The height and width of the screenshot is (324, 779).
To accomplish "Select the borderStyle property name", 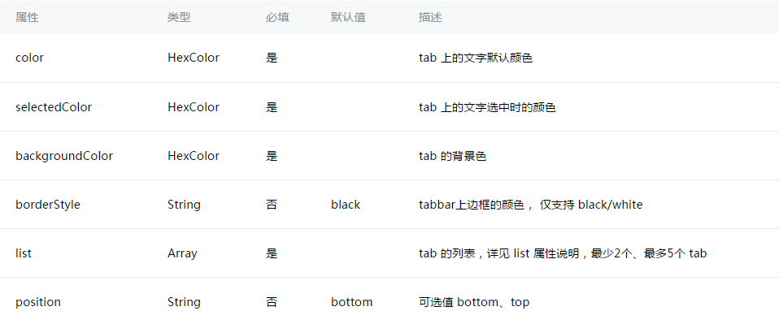I will (48, 205).
